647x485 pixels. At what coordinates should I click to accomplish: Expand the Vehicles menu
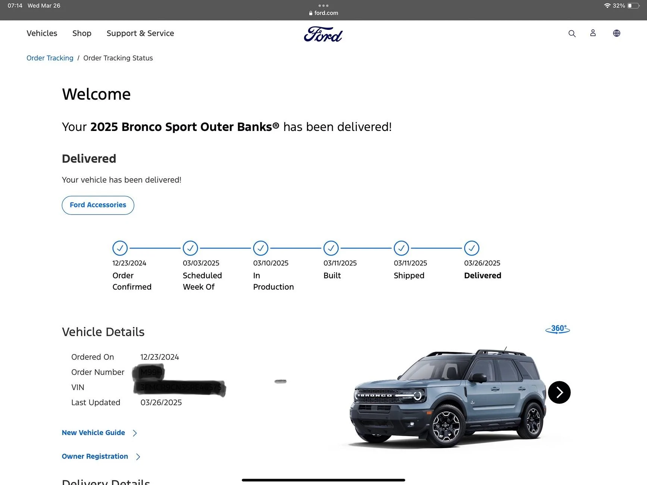tap(42, 33)
